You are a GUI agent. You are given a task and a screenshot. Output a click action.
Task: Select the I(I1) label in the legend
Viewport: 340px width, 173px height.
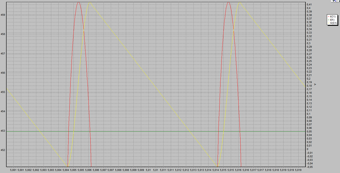point(332,20)
